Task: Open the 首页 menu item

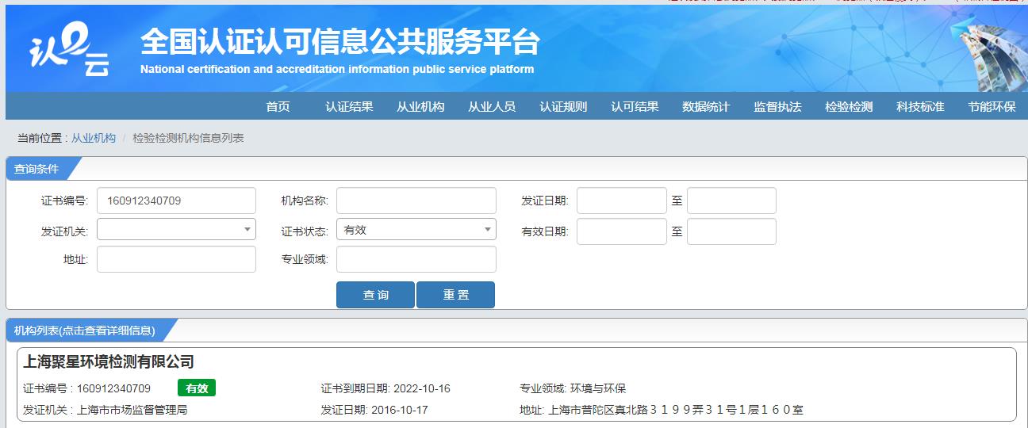Action: [278, 107]
